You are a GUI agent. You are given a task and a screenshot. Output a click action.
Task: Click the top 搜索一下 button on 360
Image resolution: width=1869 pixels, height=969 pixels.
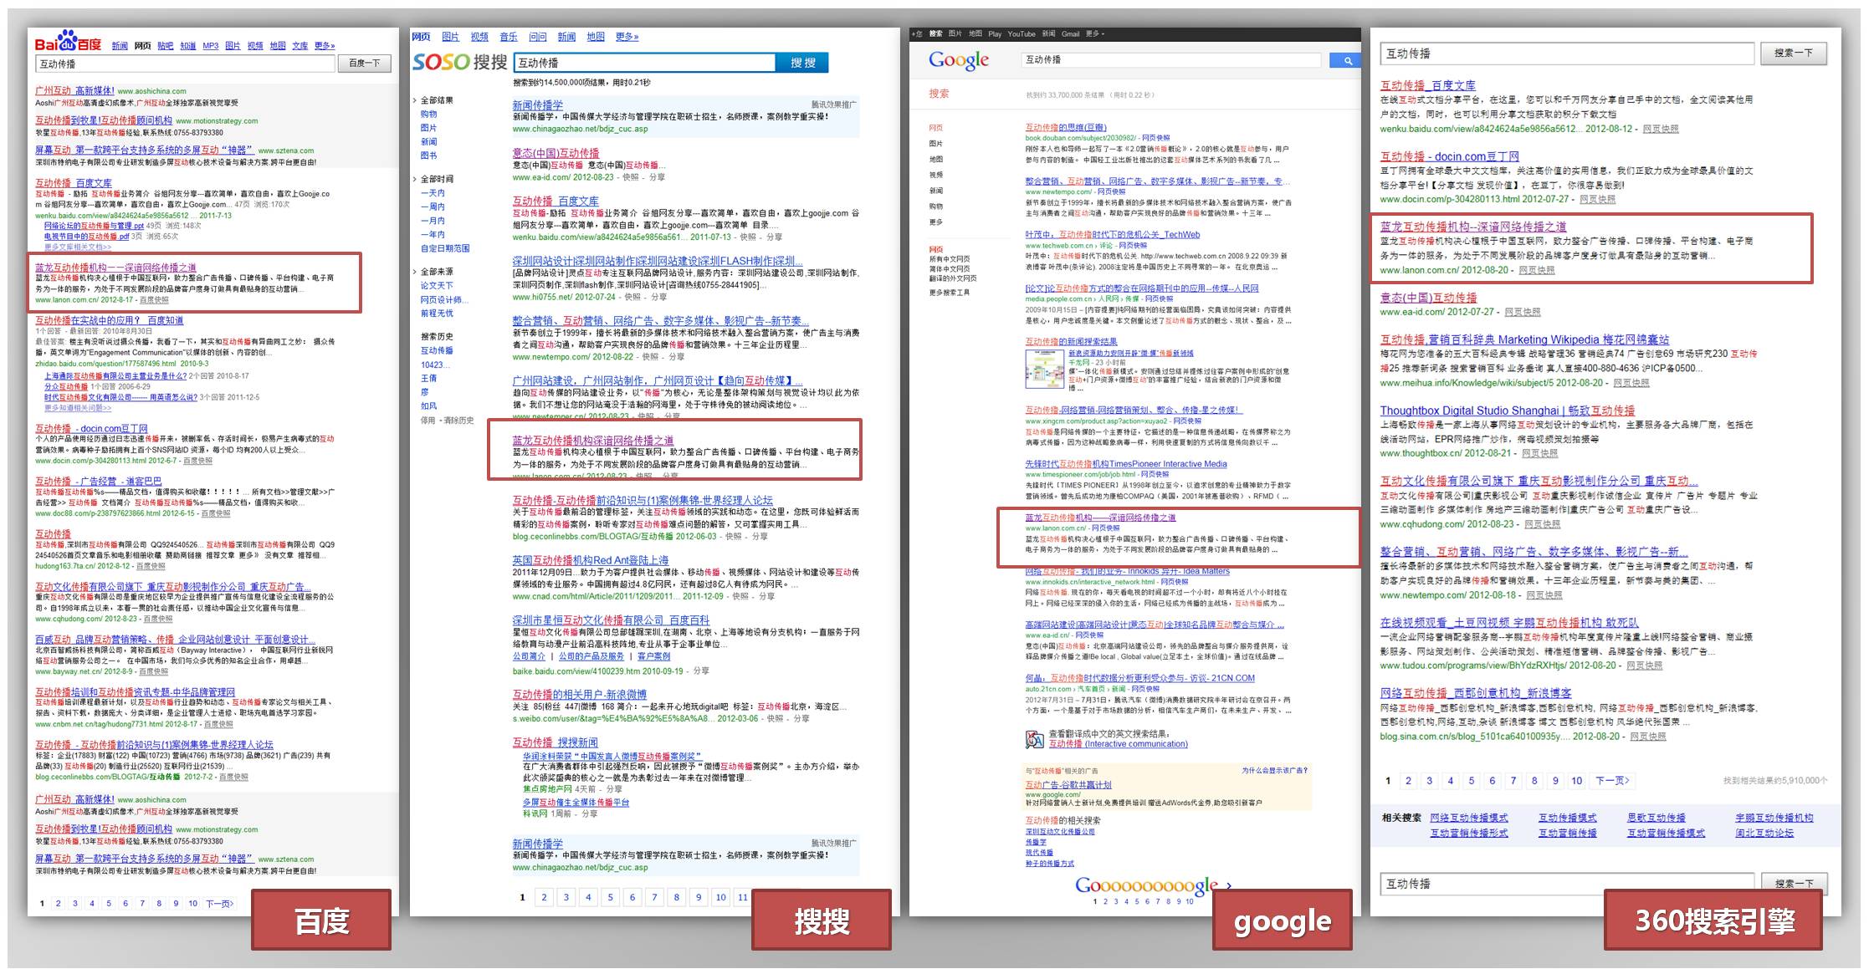pyautogui.click(x=1793, y=53)
